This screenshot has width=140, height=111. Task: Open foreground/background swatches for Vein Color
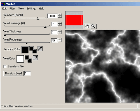click(x=28, y=59)
